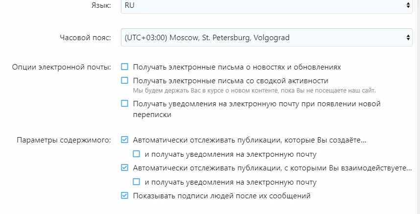Click the 'Параметры содержимого:' section label
The height and width of the screenshot is (214, 420).
tap(64, 140)
